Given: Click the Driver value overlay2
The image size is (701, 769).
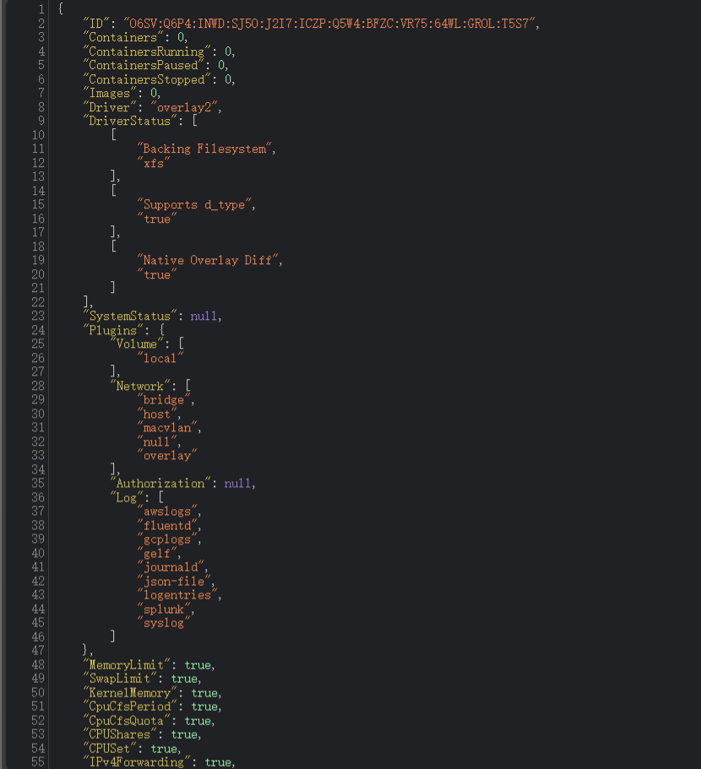Looking at the screenshot, I should 186,106.
